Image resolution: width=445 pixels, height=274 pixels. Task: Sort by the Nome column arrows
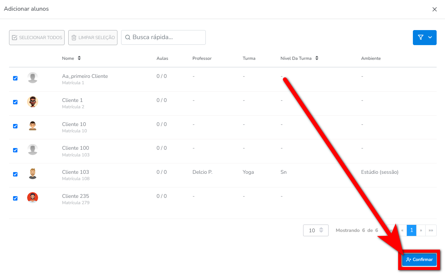79,58
